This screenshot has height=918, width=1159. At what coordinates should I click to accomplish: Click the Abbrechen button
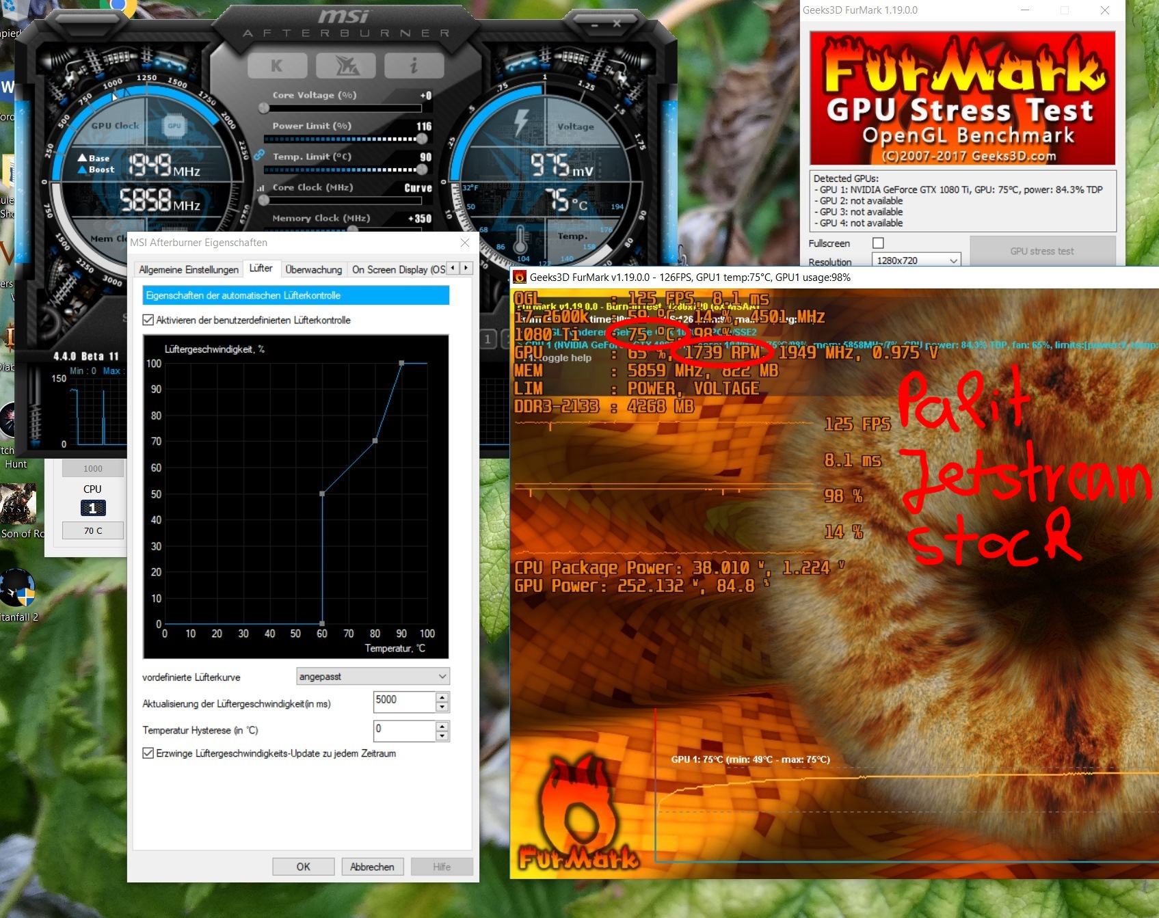click(x=372, y=867)
